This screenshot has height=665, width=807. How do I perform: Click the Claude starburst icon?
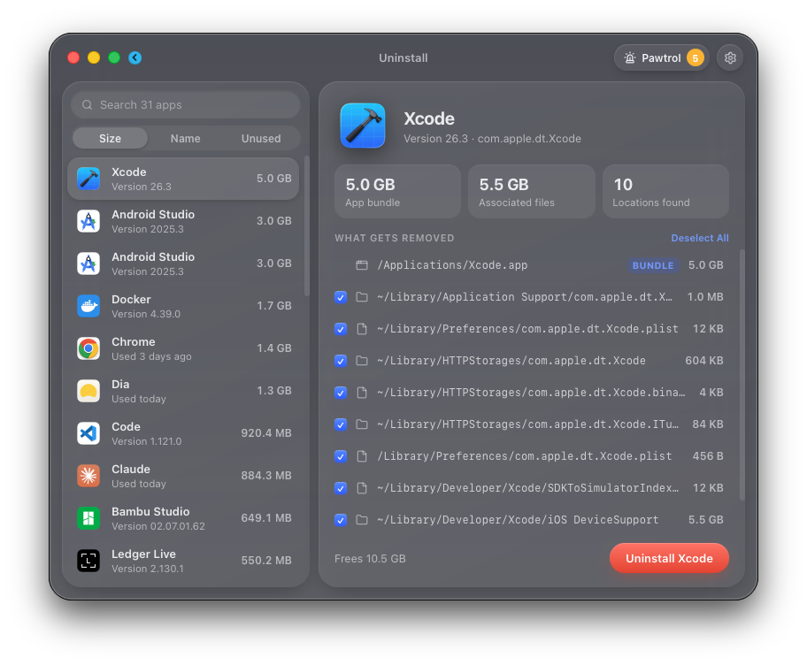[88, 476]
